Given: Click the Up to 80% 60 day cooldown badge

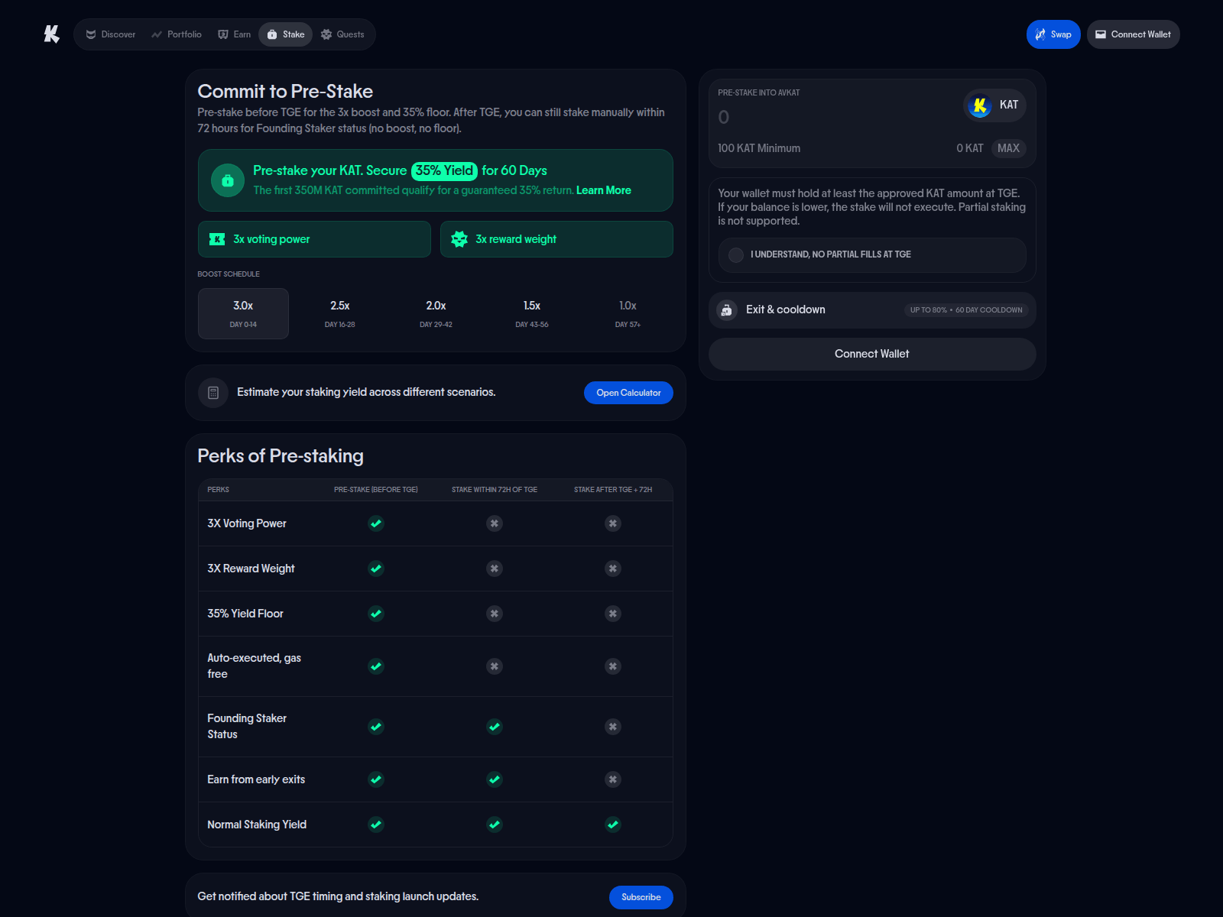Looking at the screenshot, I should tap(966, 310).
